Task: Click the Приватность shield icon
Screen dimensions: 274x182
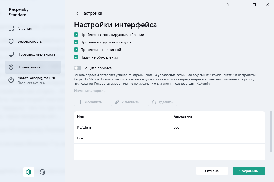Action: 11,67
